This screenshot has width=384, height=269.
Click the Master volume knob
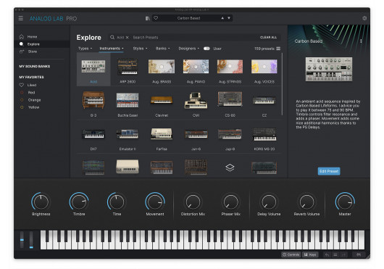(x=345, y=202)
